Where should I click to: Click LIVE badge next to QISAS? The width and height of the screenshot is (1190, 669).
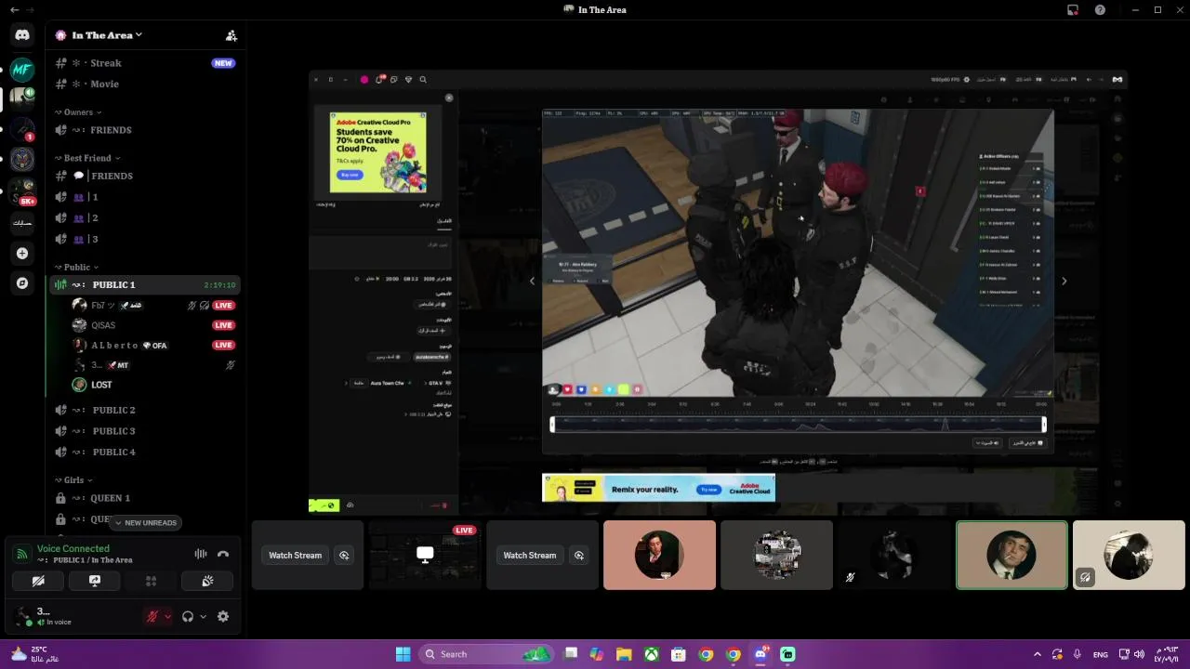tap(223, 325)
